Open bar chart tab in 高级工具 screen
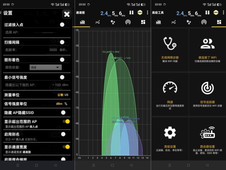Screen dimensions: 226x170 point(158,22)
